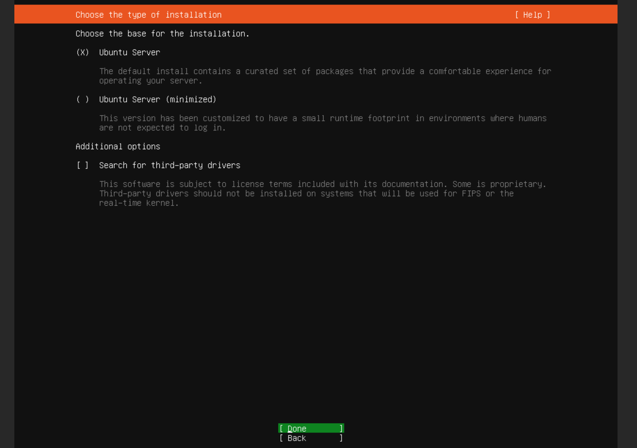This screenshot has height=448, width=637.
Task: Select the Ubuntu Server radio button
Action: click(x=83, y=53)
